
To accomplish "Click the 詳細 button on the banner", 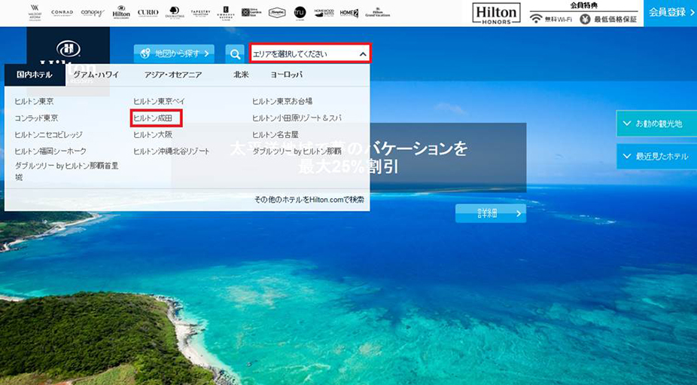I will point(491,214).
